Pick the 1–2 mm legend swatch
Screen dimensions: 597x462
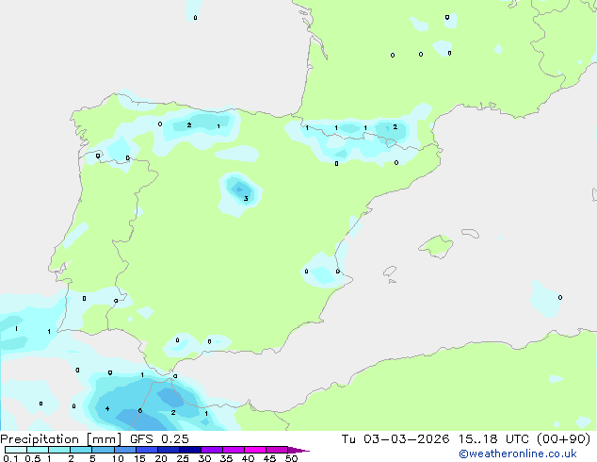click(x=59, y=450)
